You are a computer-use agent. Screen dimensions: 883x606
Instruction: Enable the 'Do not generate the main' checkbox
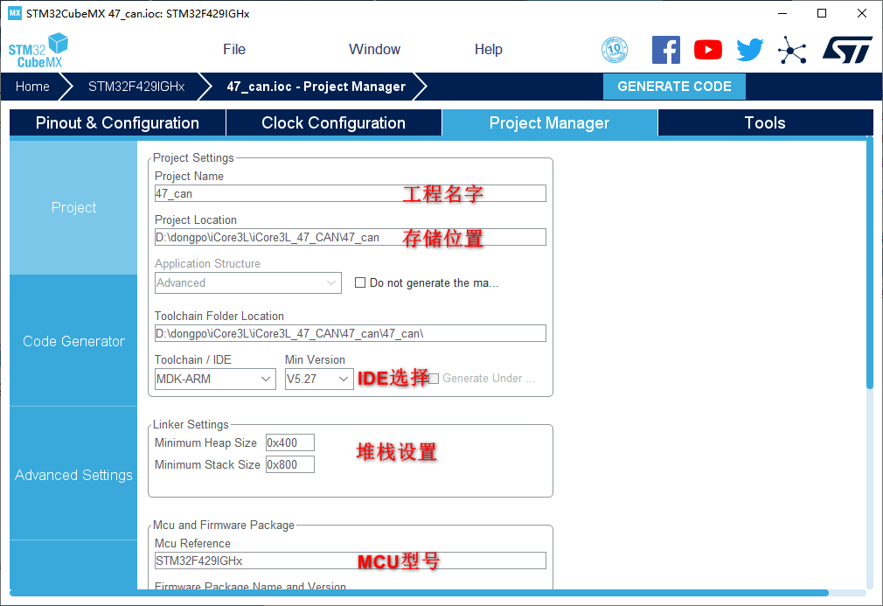click(360, 282)
